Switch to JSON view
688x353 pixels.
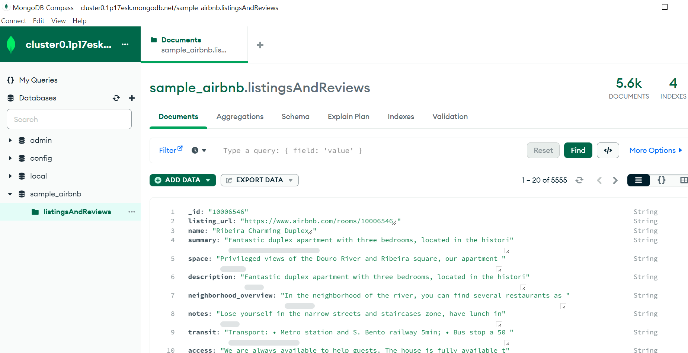click(662, 180)
